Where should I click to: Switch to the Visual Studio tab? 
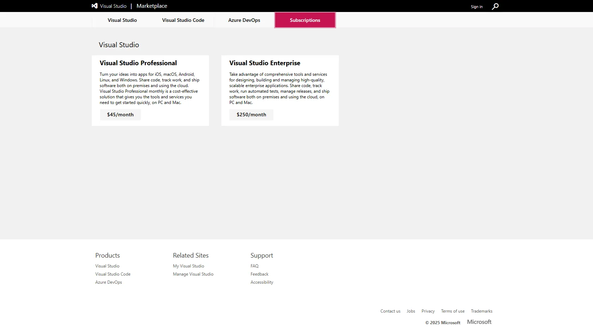click(x=122, y=20)
